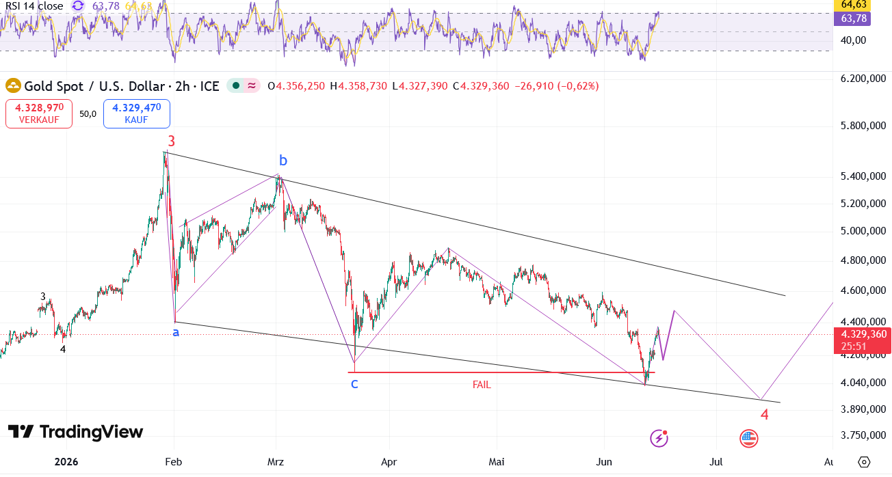
Task: Select the red wave label 3 at the peak
Action: tap(172, 141)
